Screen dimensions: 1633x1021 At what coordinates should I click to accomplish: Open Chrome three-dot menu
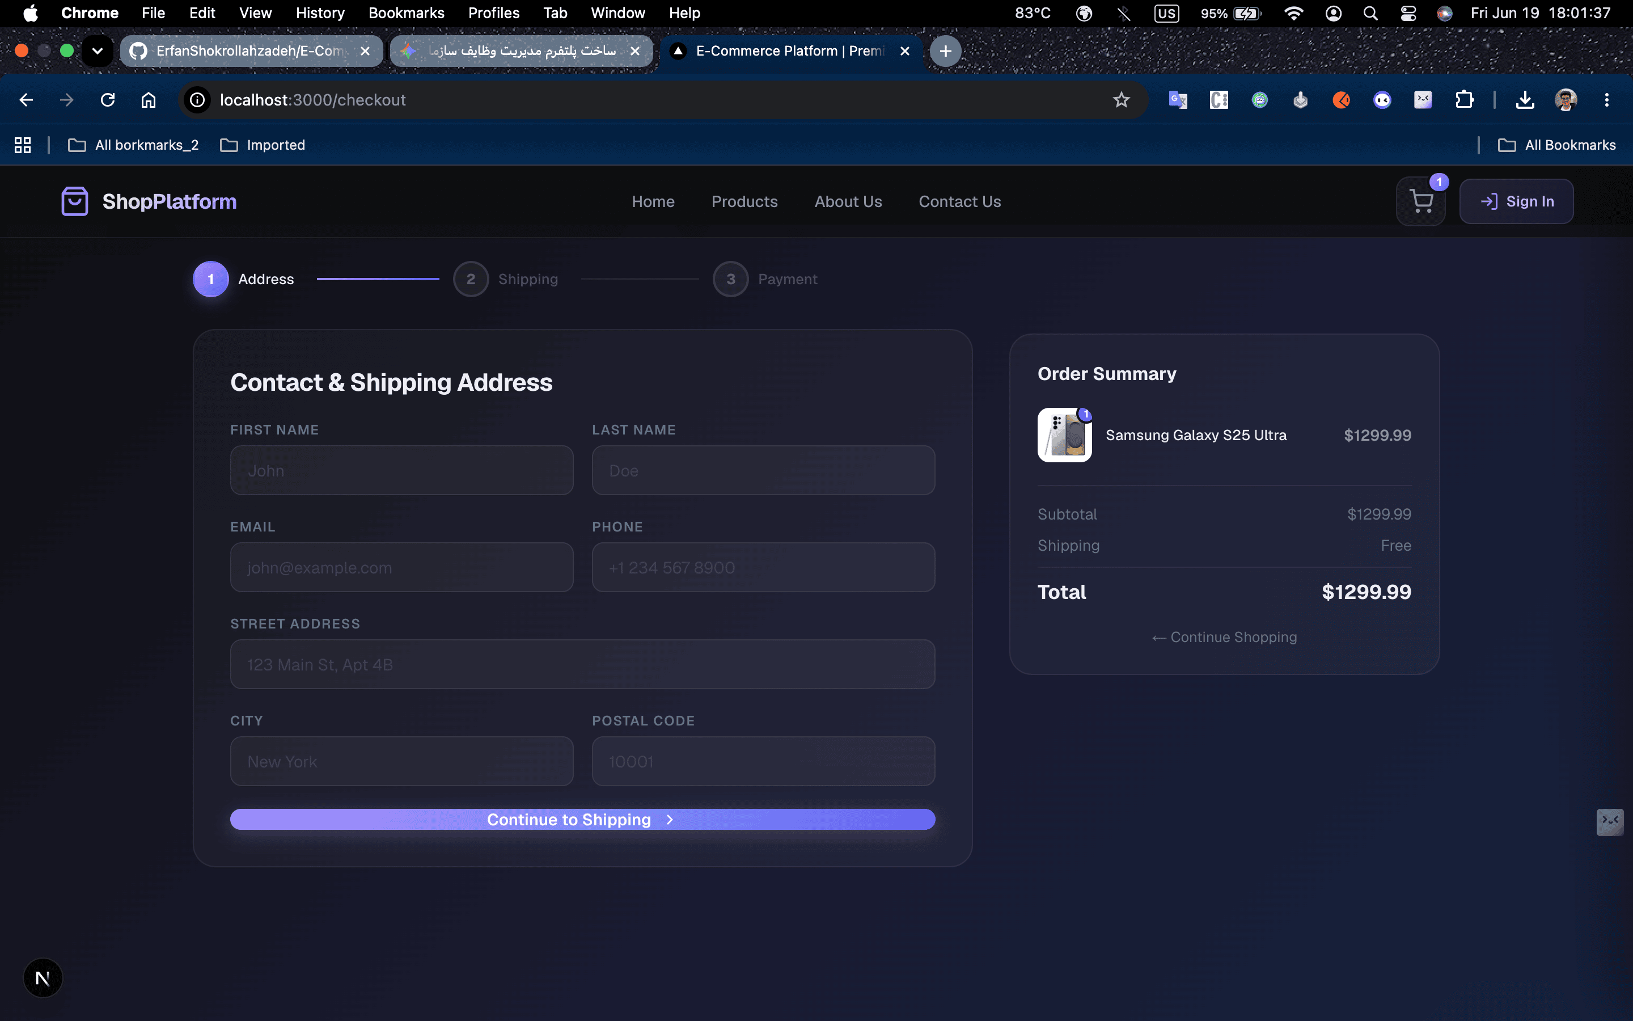(1607, 100)
